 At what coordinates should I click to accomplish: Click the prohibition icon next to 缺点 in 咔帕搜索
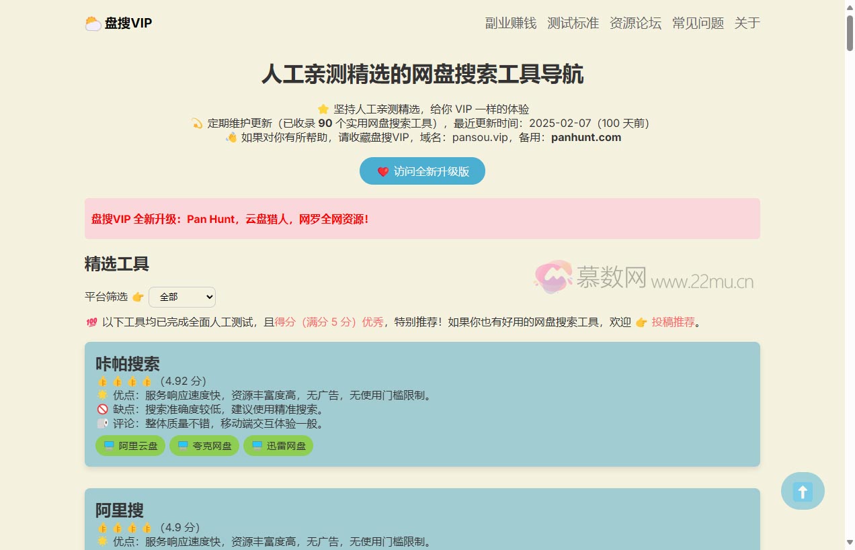[101, 409]
